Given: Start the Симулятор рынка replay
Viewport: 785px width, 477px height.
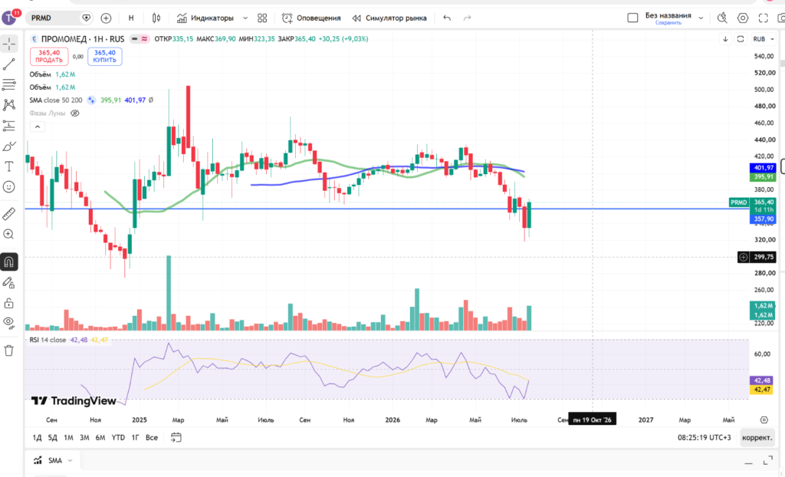Looking at the screenshot, I should pyautogui.click(x=389, y=18).
